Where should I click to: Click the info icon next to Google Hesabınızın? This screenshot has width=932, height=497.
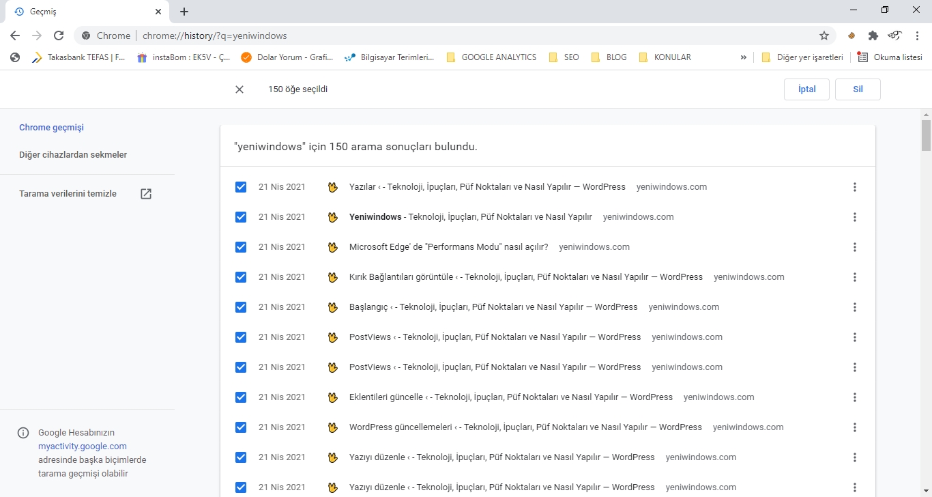[x=23, y=433]
